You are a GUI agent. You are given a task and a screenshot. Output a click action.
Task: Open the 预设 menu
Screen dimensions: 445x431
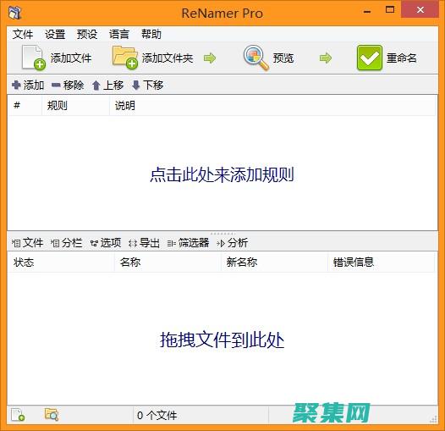pos(87,35)
